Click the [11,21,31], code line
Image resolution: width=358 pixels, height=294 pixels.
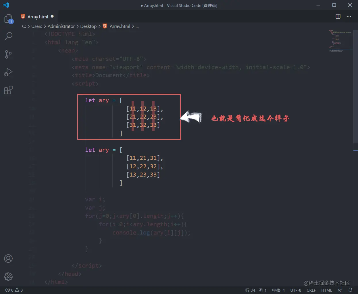pos(145,158)
